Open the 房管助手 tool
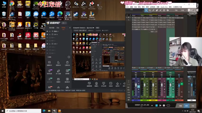Viewport: 202px width, 113px height. (x=58, y=64)
